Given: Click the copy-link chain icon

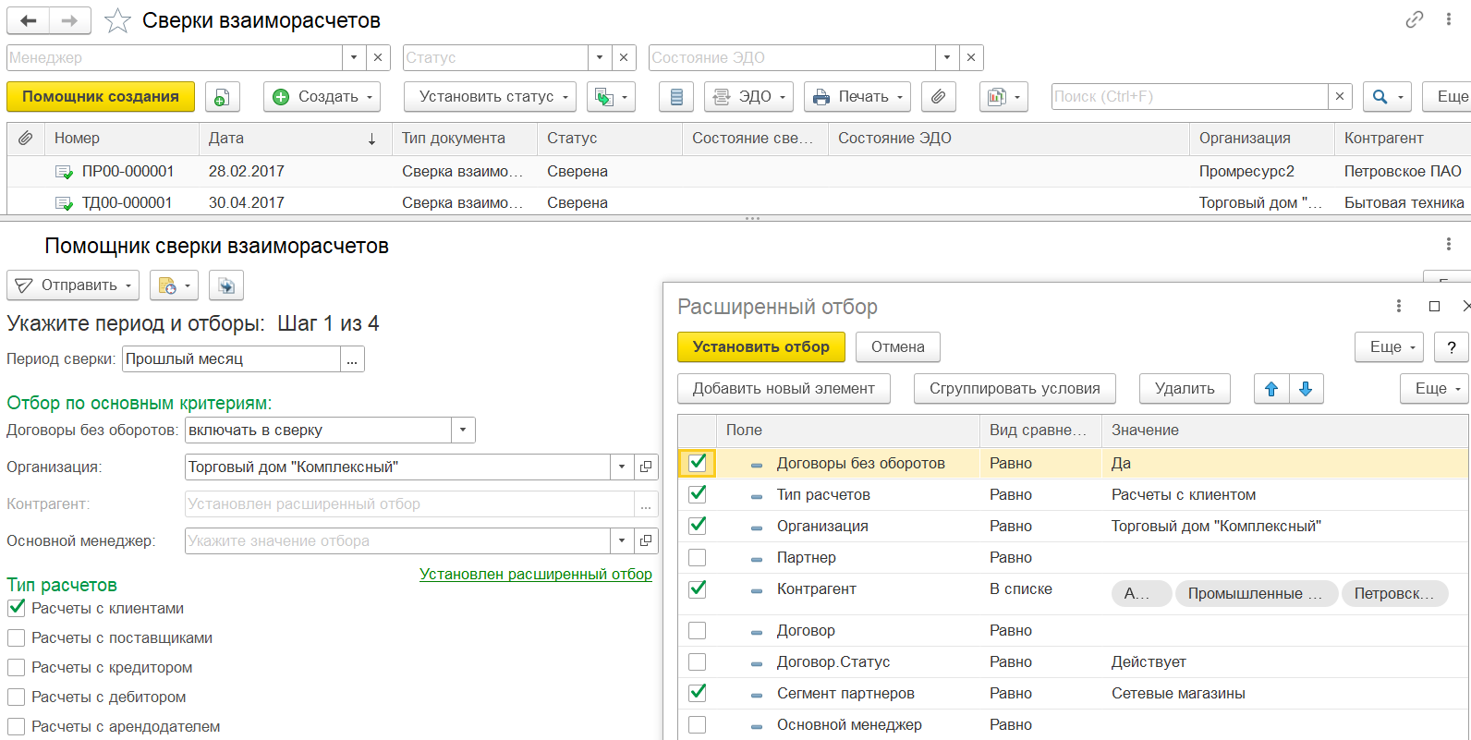Looking at the screenshot, I should point(1414,19).
